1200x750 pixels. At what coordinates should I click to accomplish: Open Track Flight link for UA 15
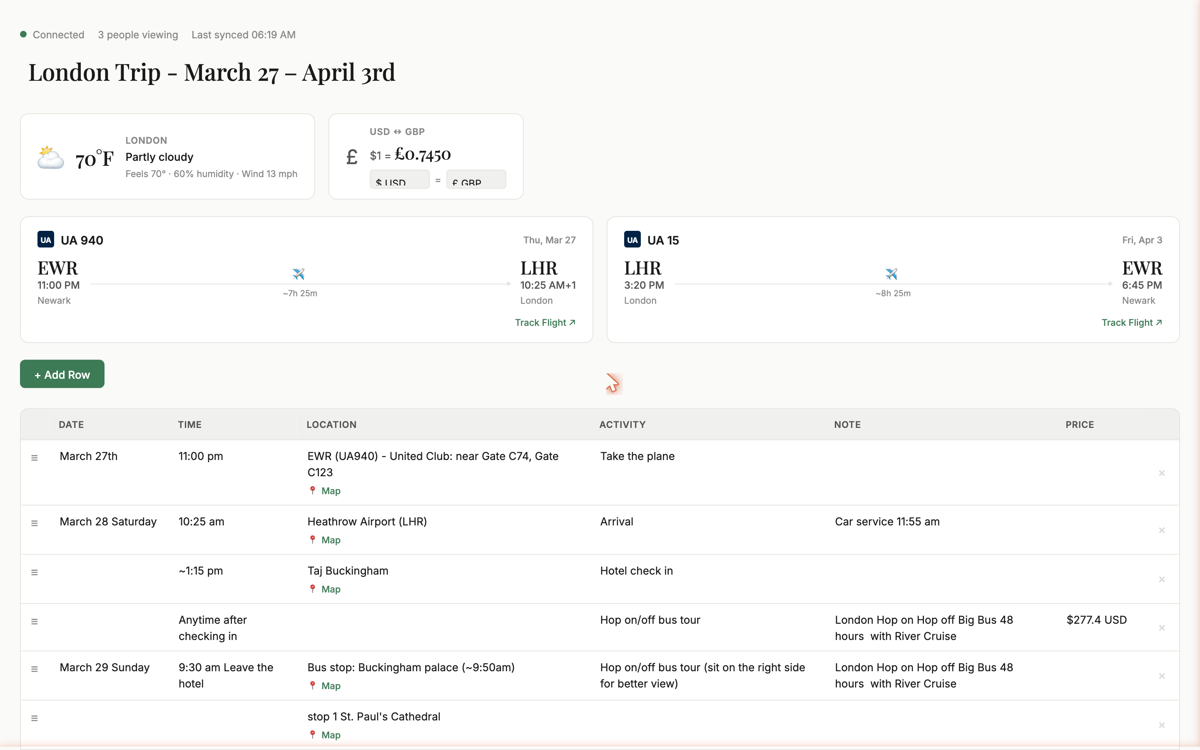(1132, 322)
